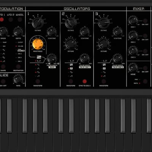Click the modulation Speed knob
This screenshot has width=152, height=152.
click(x=3, y=32)
